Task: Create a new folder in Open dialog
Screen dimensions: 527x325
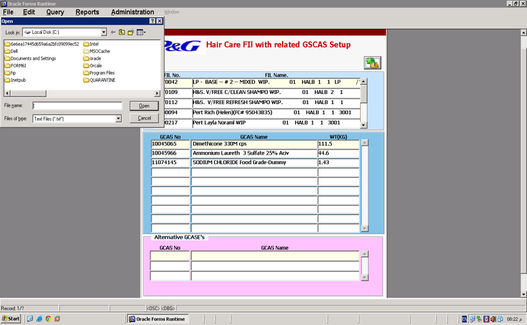Action: (130, 32)
